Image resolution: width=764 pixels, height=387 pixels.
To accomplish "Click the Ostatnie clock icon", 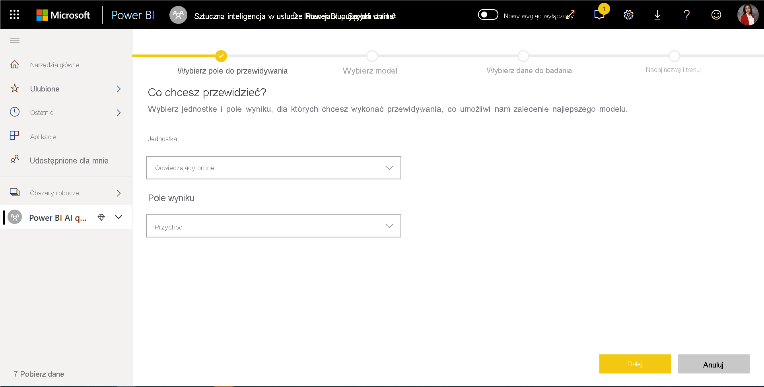I will tap(15, 112).
